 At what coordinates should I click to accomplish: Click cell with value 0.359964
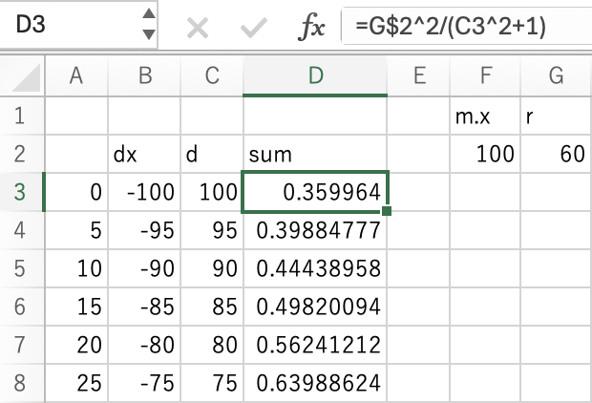coord(315,192)
